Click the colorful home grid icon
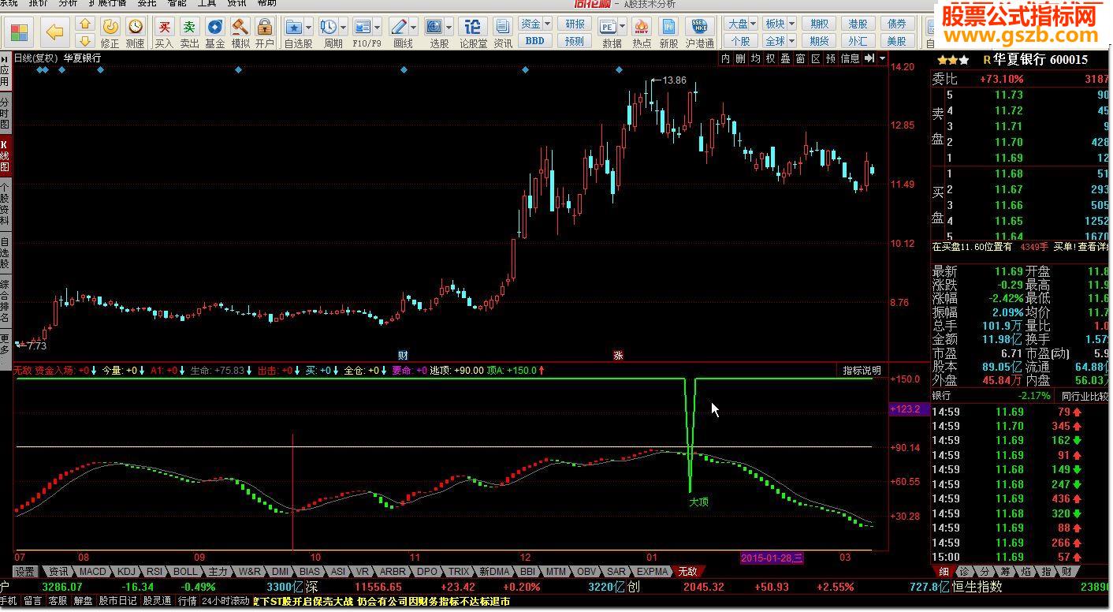The height and width of the screenshot is (612, 1113). (x=20, y=33)
